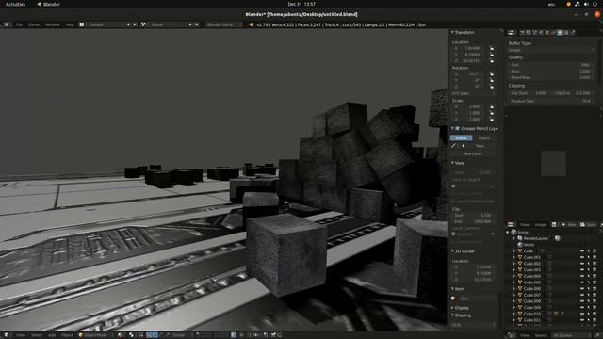Toggle lock on Rotation X
Image resolution: width=603 pixels, height=339 pixels.
pyautogui.click(x=492, y=73)
